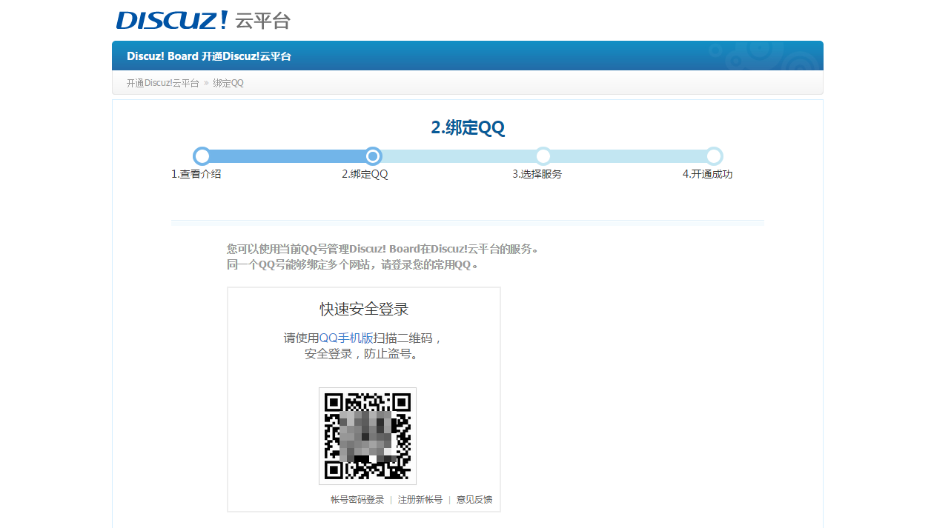The width and height of the screenshot is (934, 528).
Task: Click the 2.绑定QQ step label under progress bar
Action: click(x=365, y=175)
